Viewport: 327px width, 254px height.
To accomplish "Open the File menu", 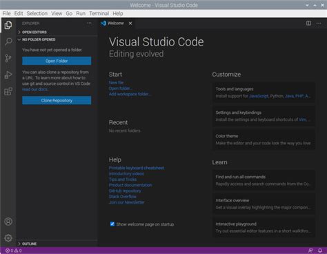I will (6, 13).
